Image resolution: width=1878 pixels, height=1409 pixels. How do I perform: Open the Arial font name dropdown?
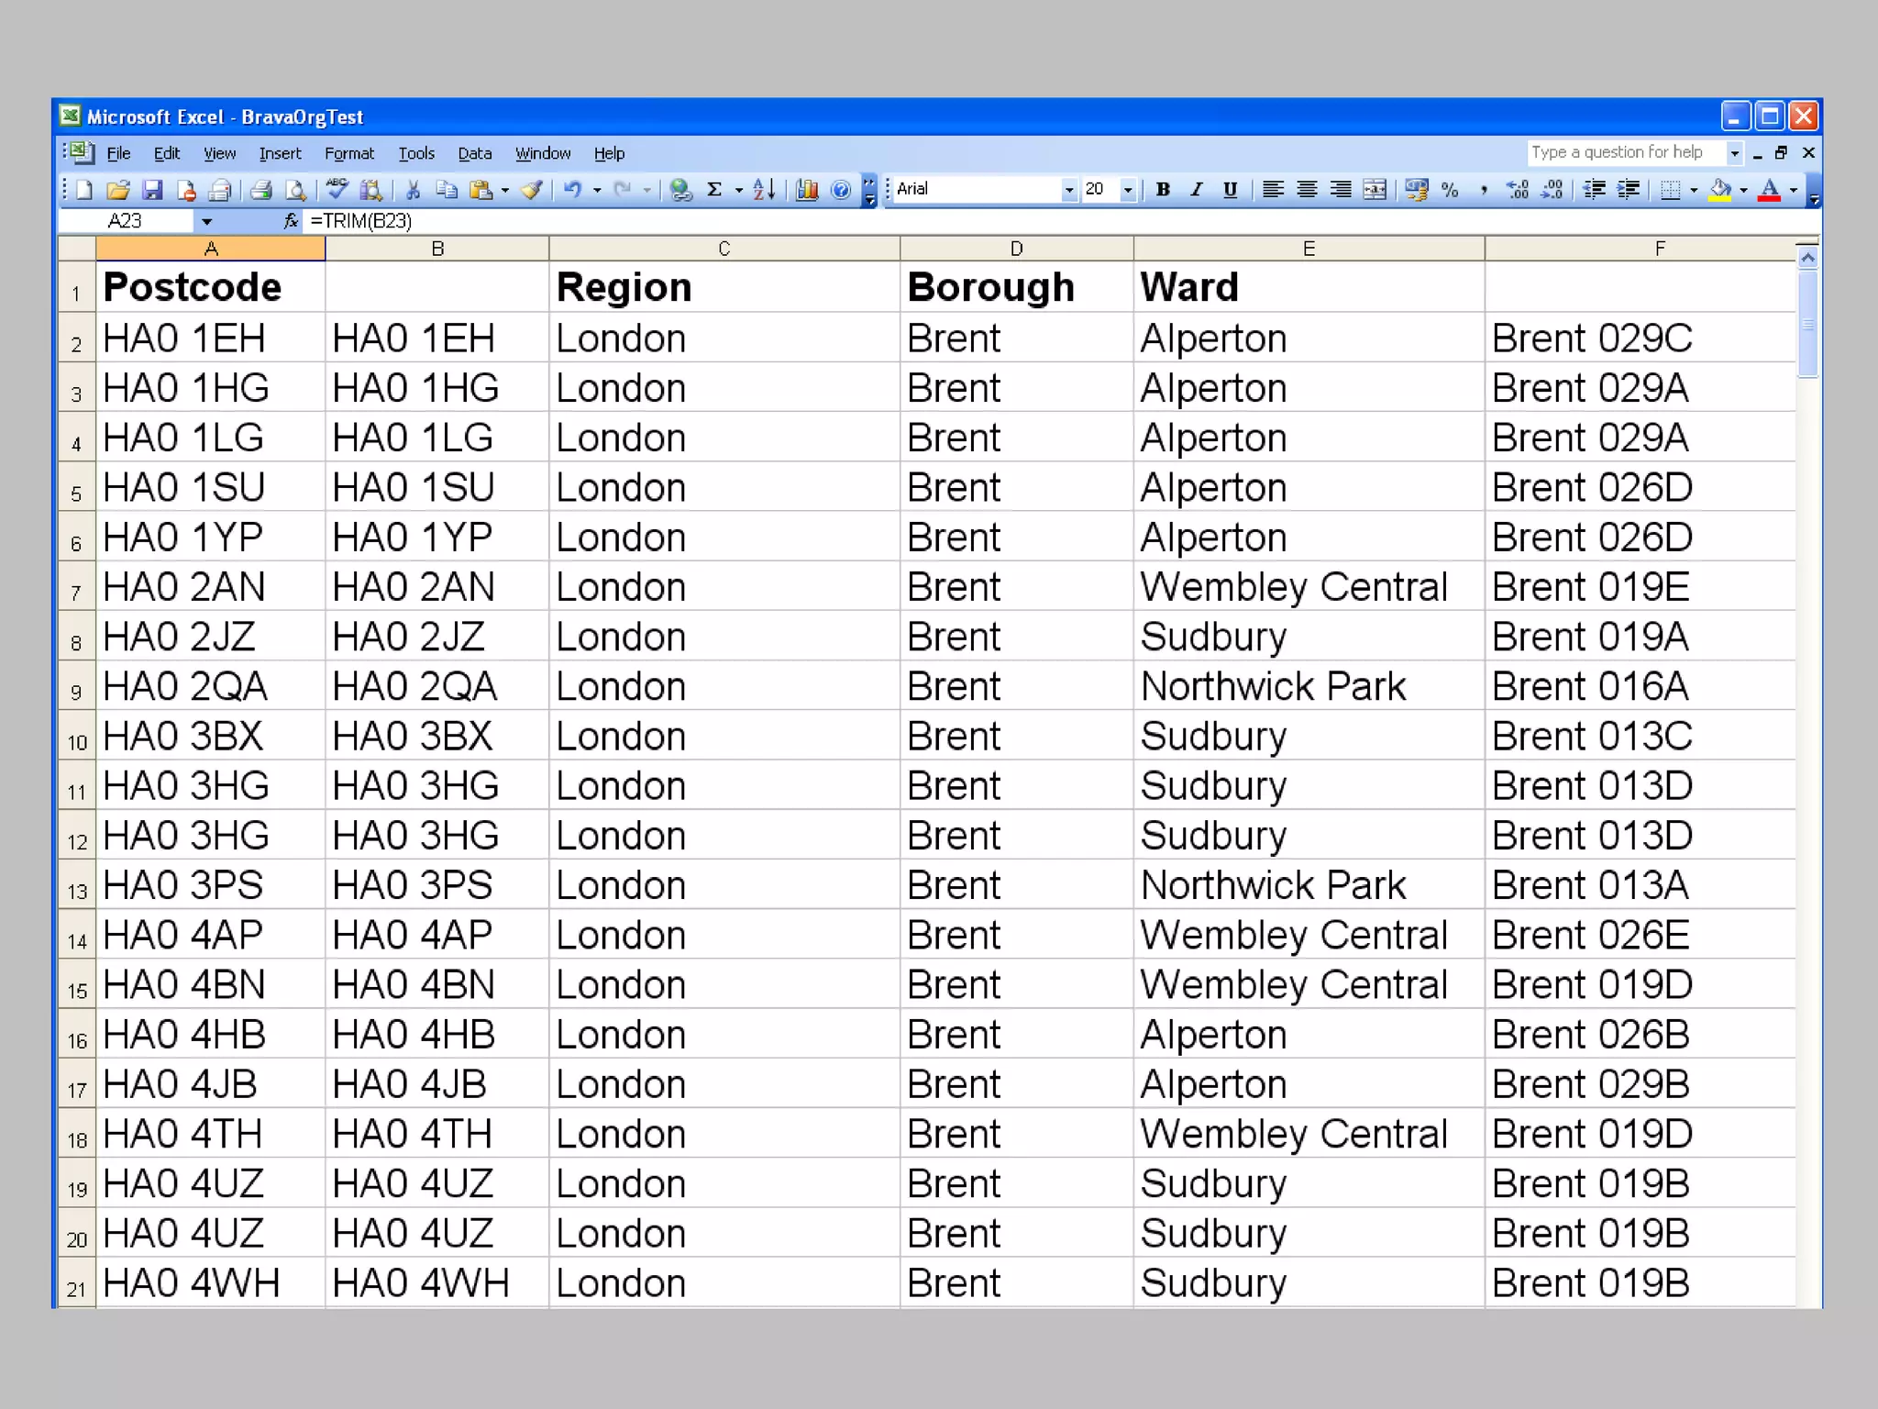pos(1069,190)
